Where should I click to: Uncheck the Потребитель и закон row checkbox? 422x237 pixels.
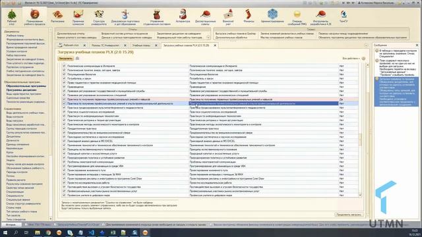[64, 78]
